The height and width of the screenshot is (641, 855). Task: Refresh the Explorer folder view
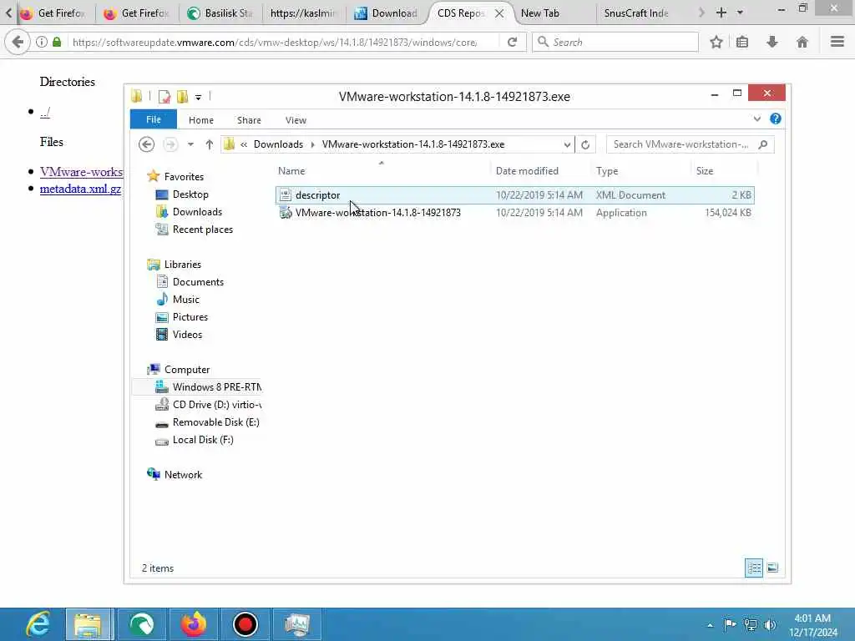click(585, 144)
